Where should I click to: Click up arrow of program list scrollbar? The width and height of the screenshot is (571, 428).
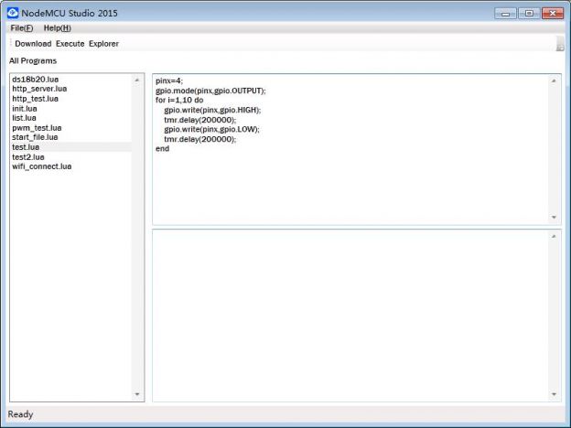[137, 80]
